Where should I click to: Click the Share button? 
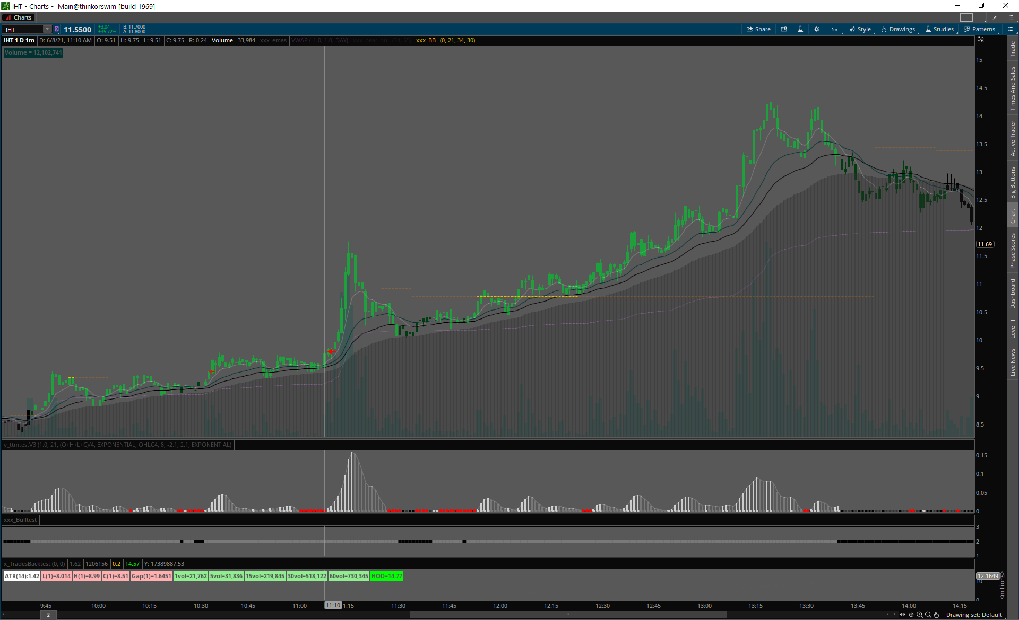click(x=758, y=29)
